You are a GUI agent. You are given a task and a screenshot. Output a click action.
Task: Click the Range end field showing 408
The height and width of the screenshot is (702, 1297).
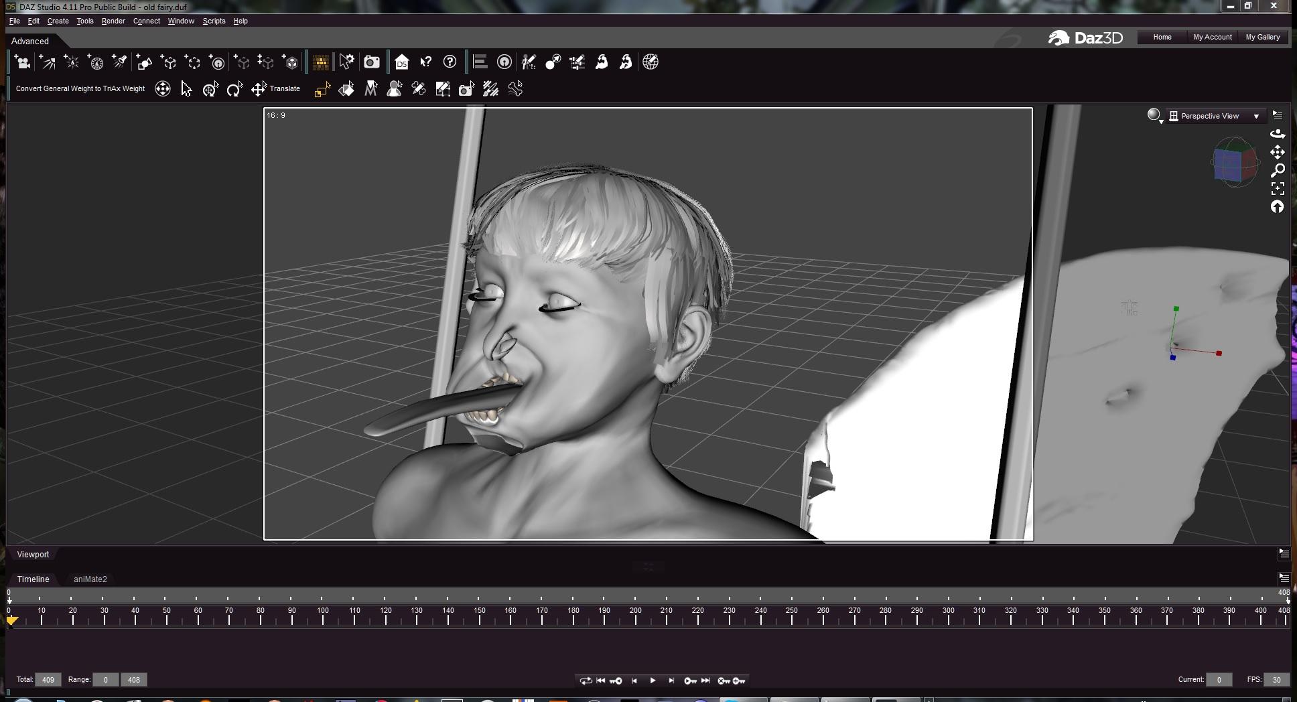(134, 680)
